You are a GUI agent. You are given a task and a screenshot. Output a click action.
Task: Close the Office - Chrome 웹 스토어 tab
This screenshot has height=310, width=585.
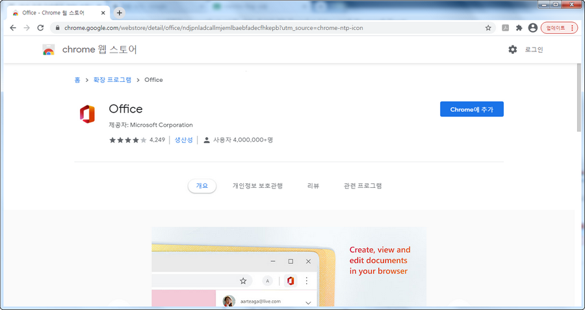[x=103, y=13]
